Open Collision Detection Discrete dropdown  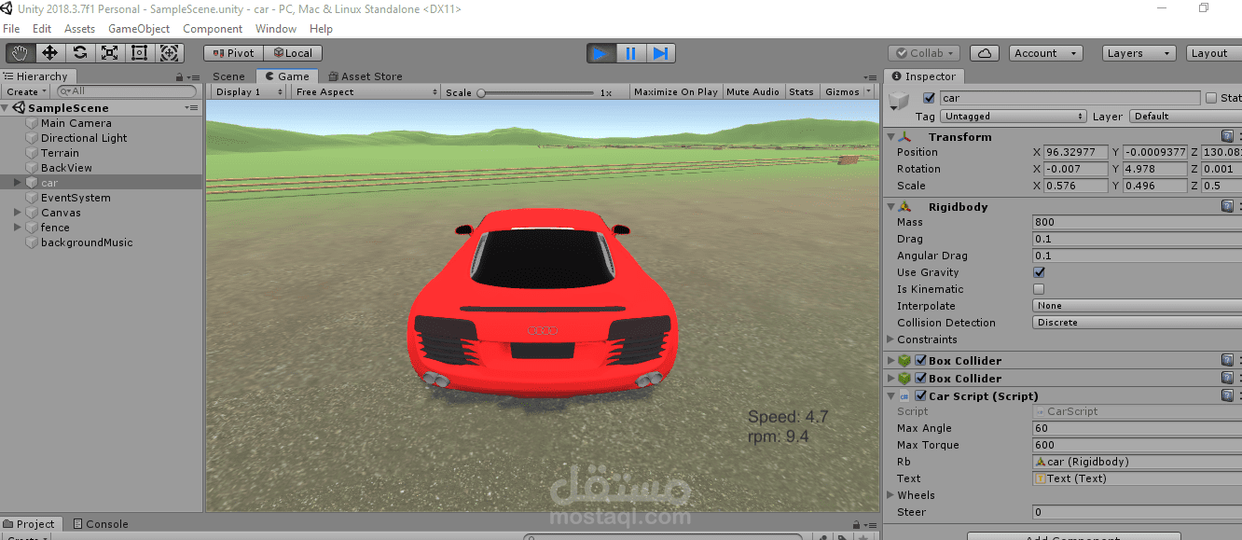pyautogui.click(x=1137, y=323)
